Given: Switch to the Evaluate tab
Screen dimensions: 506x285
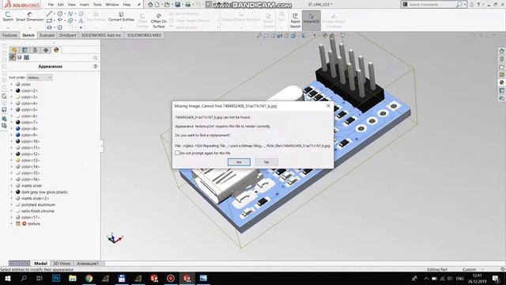Looking at the screenshot, I should coord(47,35).
